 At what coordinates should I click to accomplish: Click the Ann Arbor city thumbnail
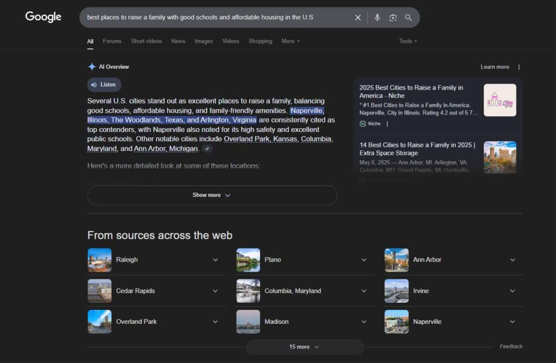click(x=396, y=260)
